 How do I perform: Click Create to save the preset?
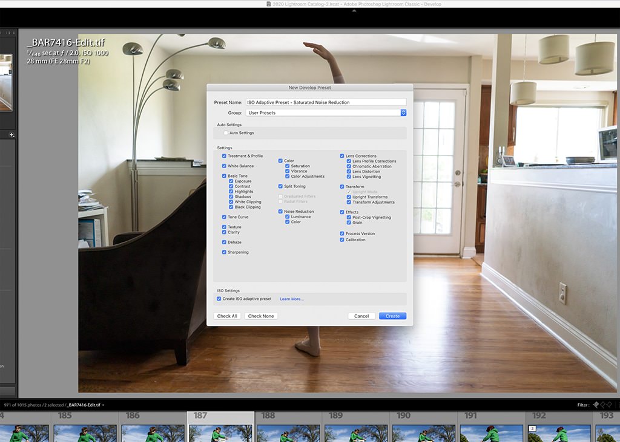(x=392, y=316)
